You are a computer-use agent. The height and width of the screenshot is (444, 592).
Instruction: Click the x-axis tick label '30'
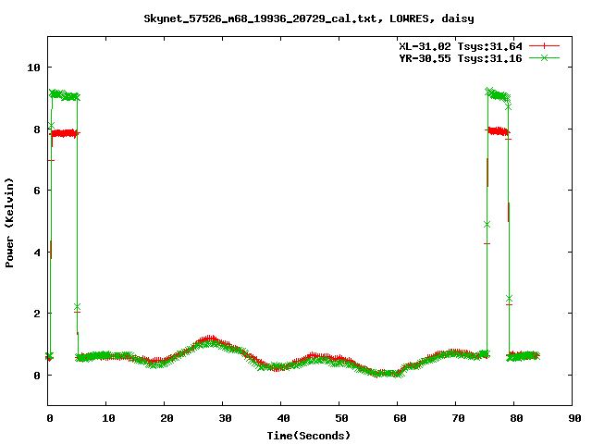point(225,418)
